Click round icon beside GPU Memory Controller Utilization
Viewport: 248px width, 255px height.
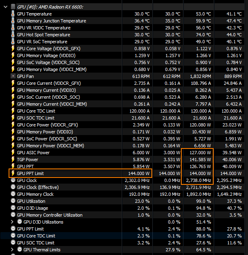click(x=13, y=215)
